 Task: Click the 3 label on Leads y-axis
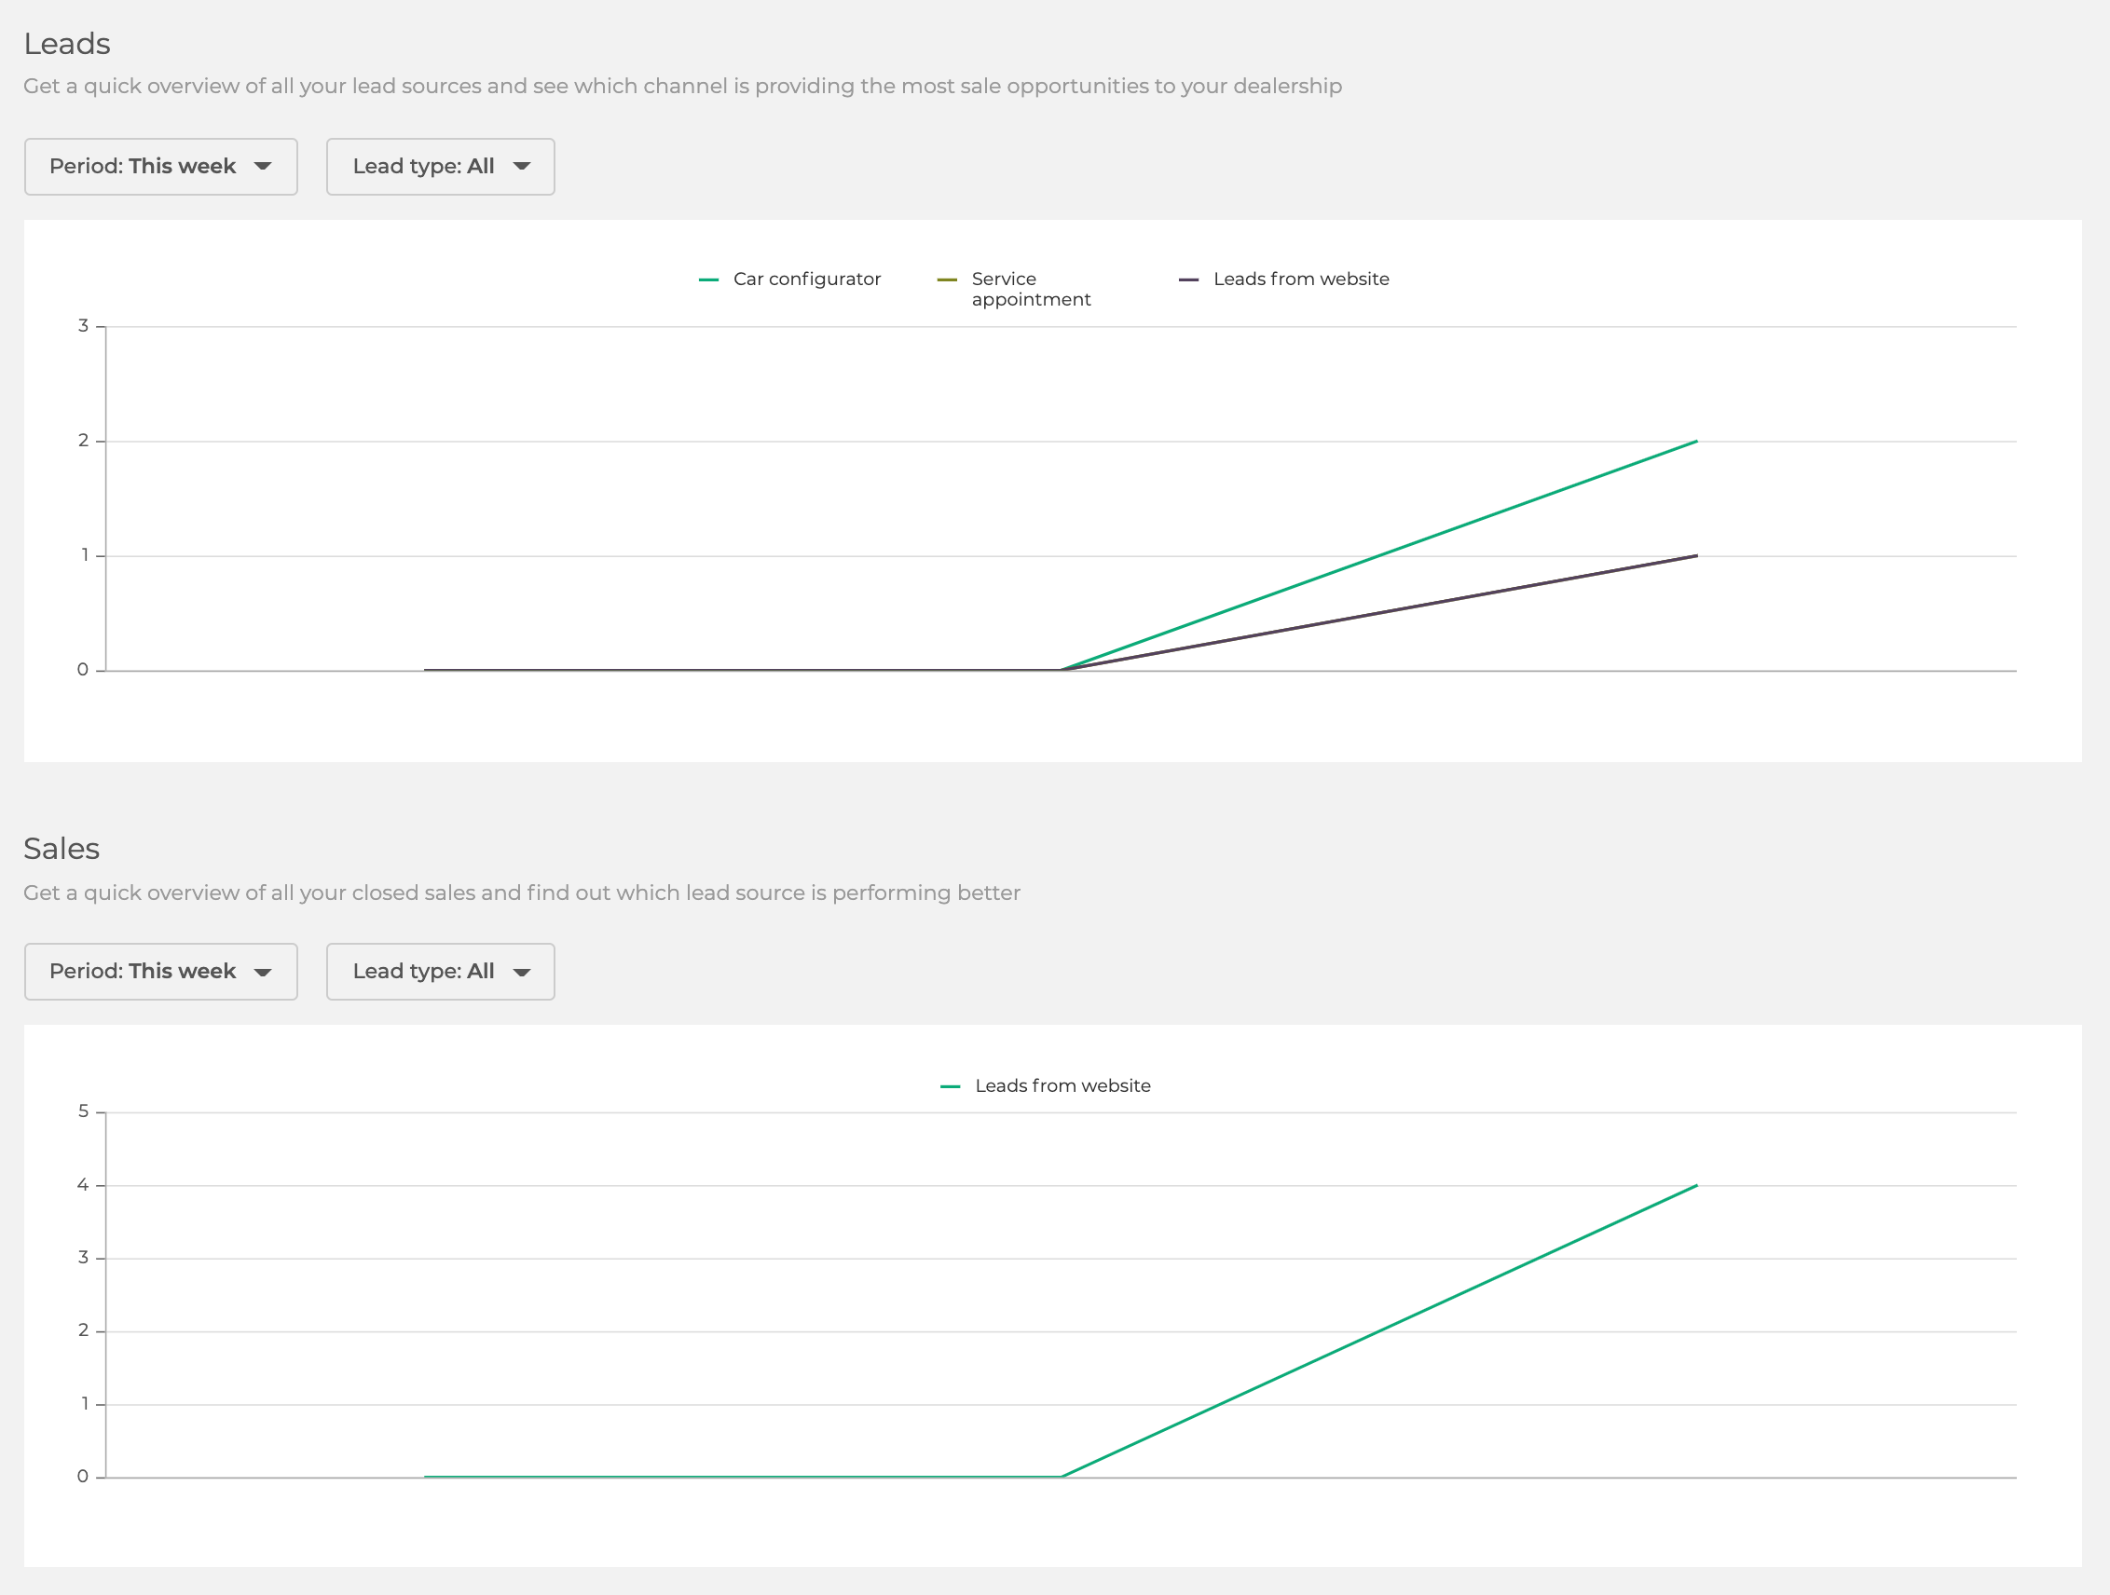pos(83,326)
